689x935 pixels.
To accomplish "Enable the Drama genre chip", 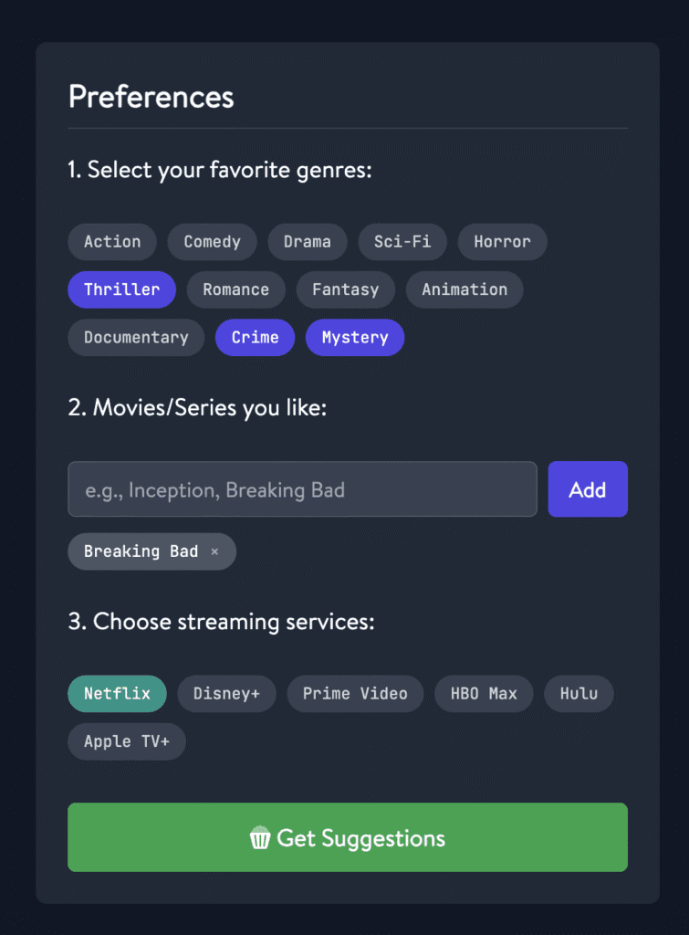I will [308, 242].
